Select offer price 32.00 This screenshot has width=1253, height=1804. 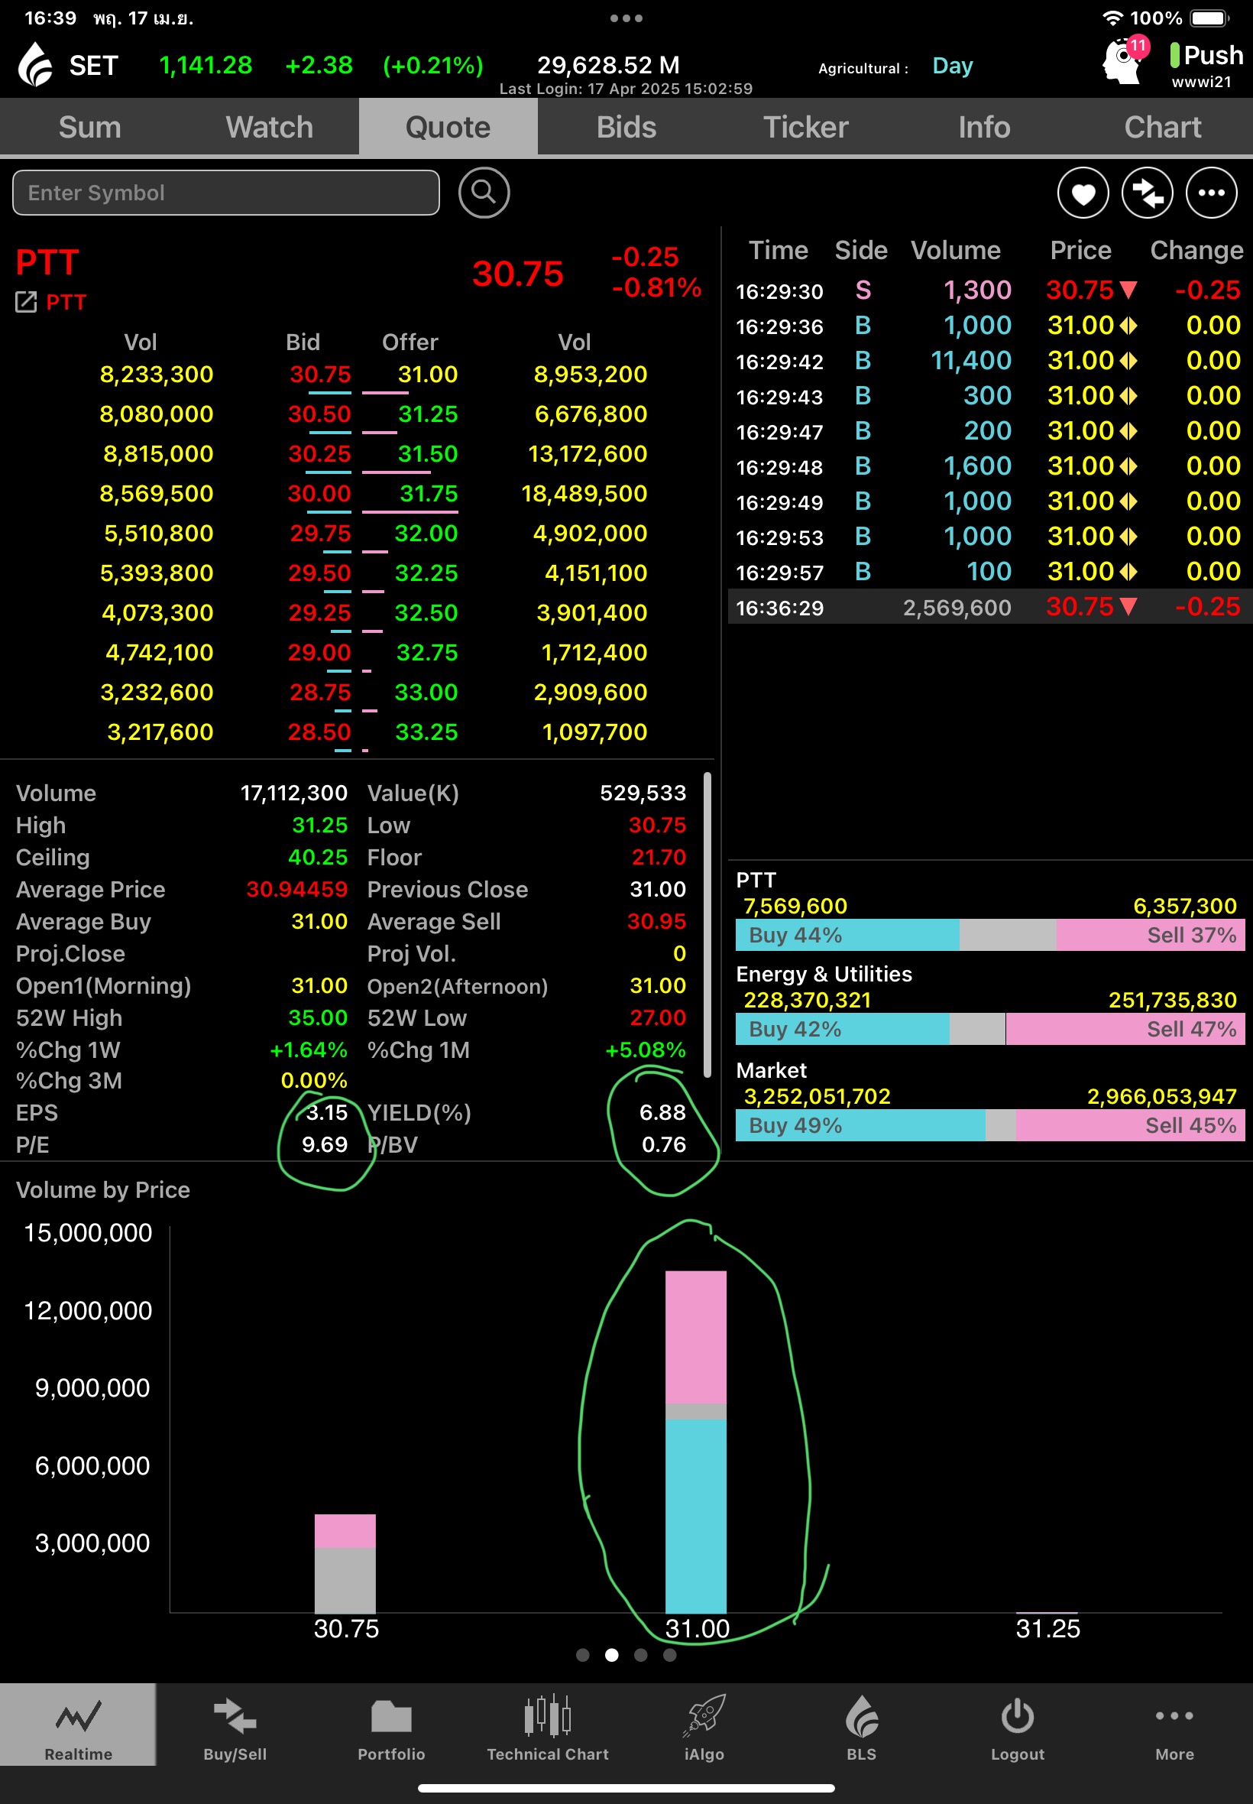pos(426,534)
